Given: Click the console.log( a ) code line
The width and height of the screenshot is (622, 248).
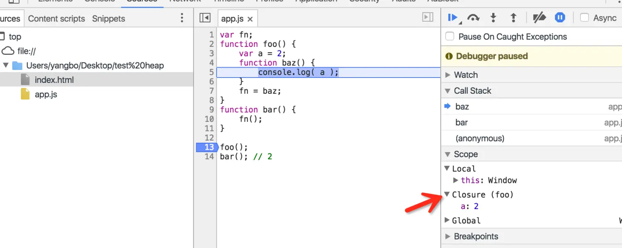Looking at the screenshot, I should click(x=299, y=72).
